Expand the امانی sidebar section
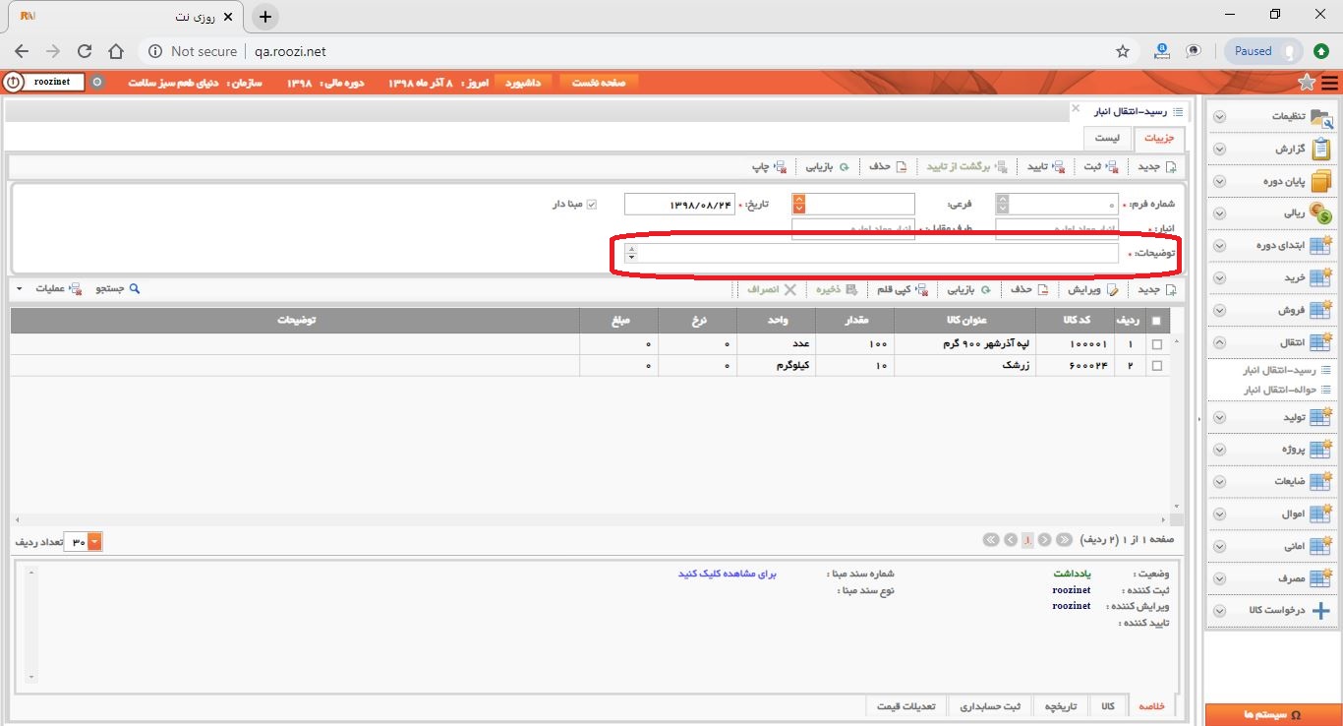This screenshot has width=1343, height=726. [1220, 546]
